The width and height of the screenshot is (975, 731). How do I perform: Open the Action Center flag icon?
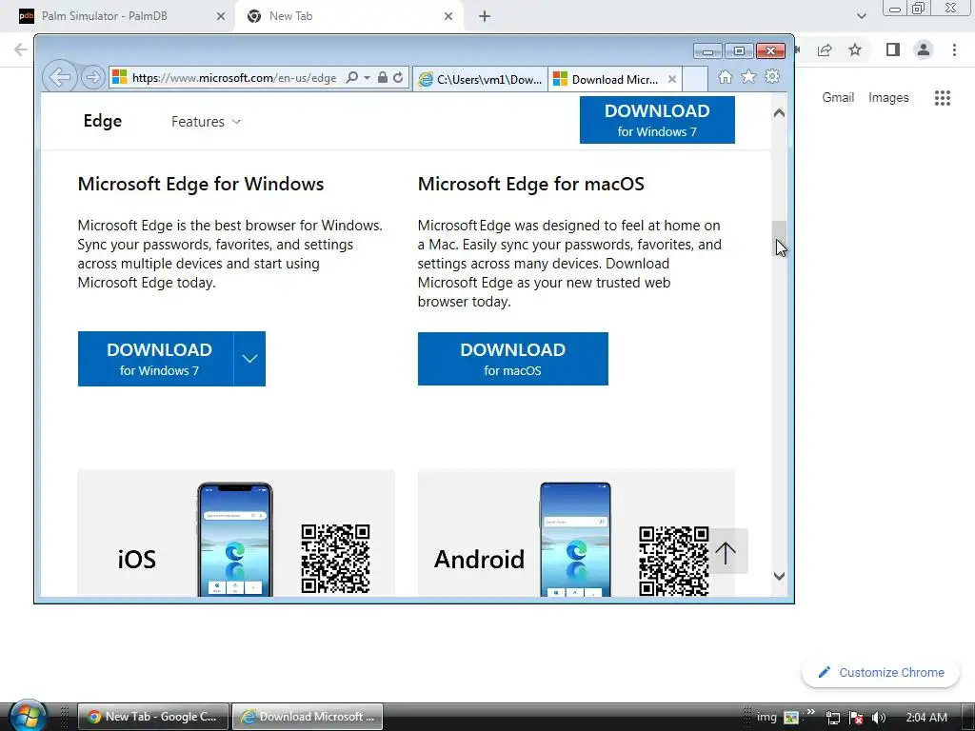point(856,718)
